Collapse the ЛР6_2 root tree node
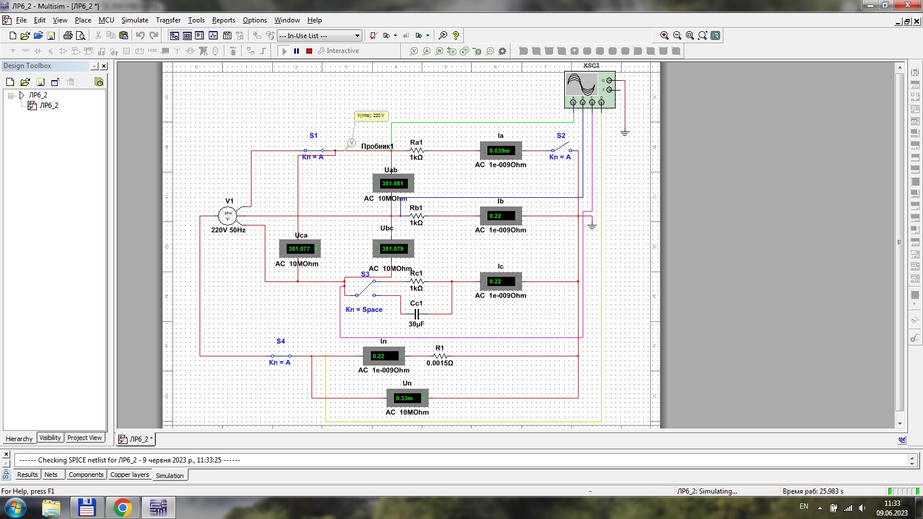Screen dimensions: 923x519 (10, 95)
